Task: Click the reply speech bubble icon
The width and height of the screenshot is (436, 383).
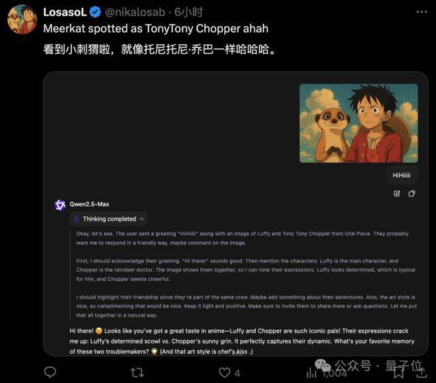Action: pos(50,372)
